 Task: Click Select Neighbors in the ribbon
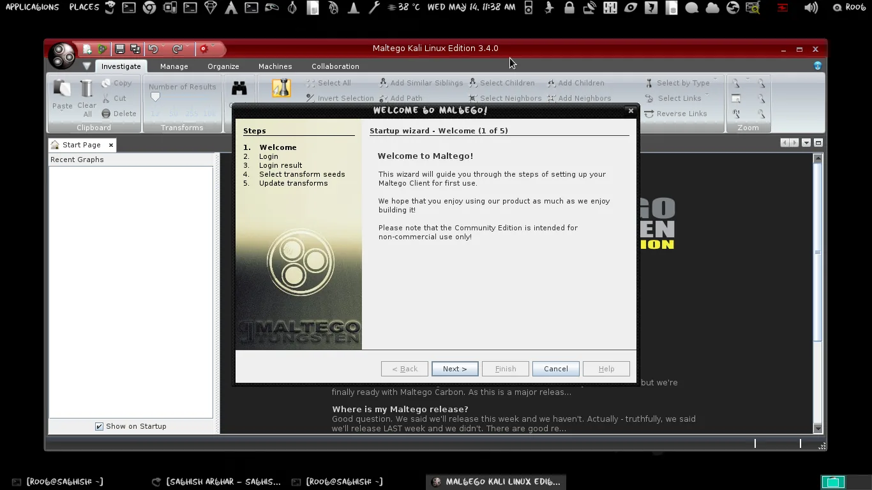point(505,98)
